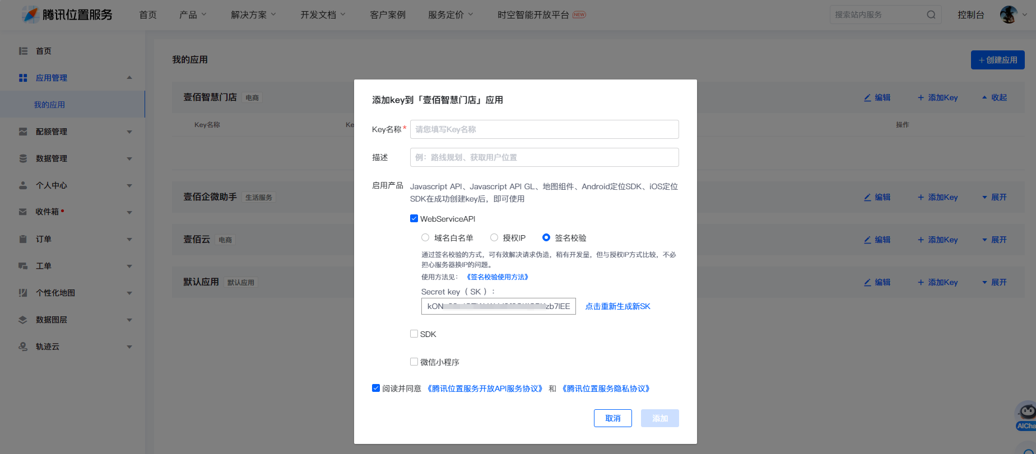Select the 域名白名单 radio button

[425, 237]
